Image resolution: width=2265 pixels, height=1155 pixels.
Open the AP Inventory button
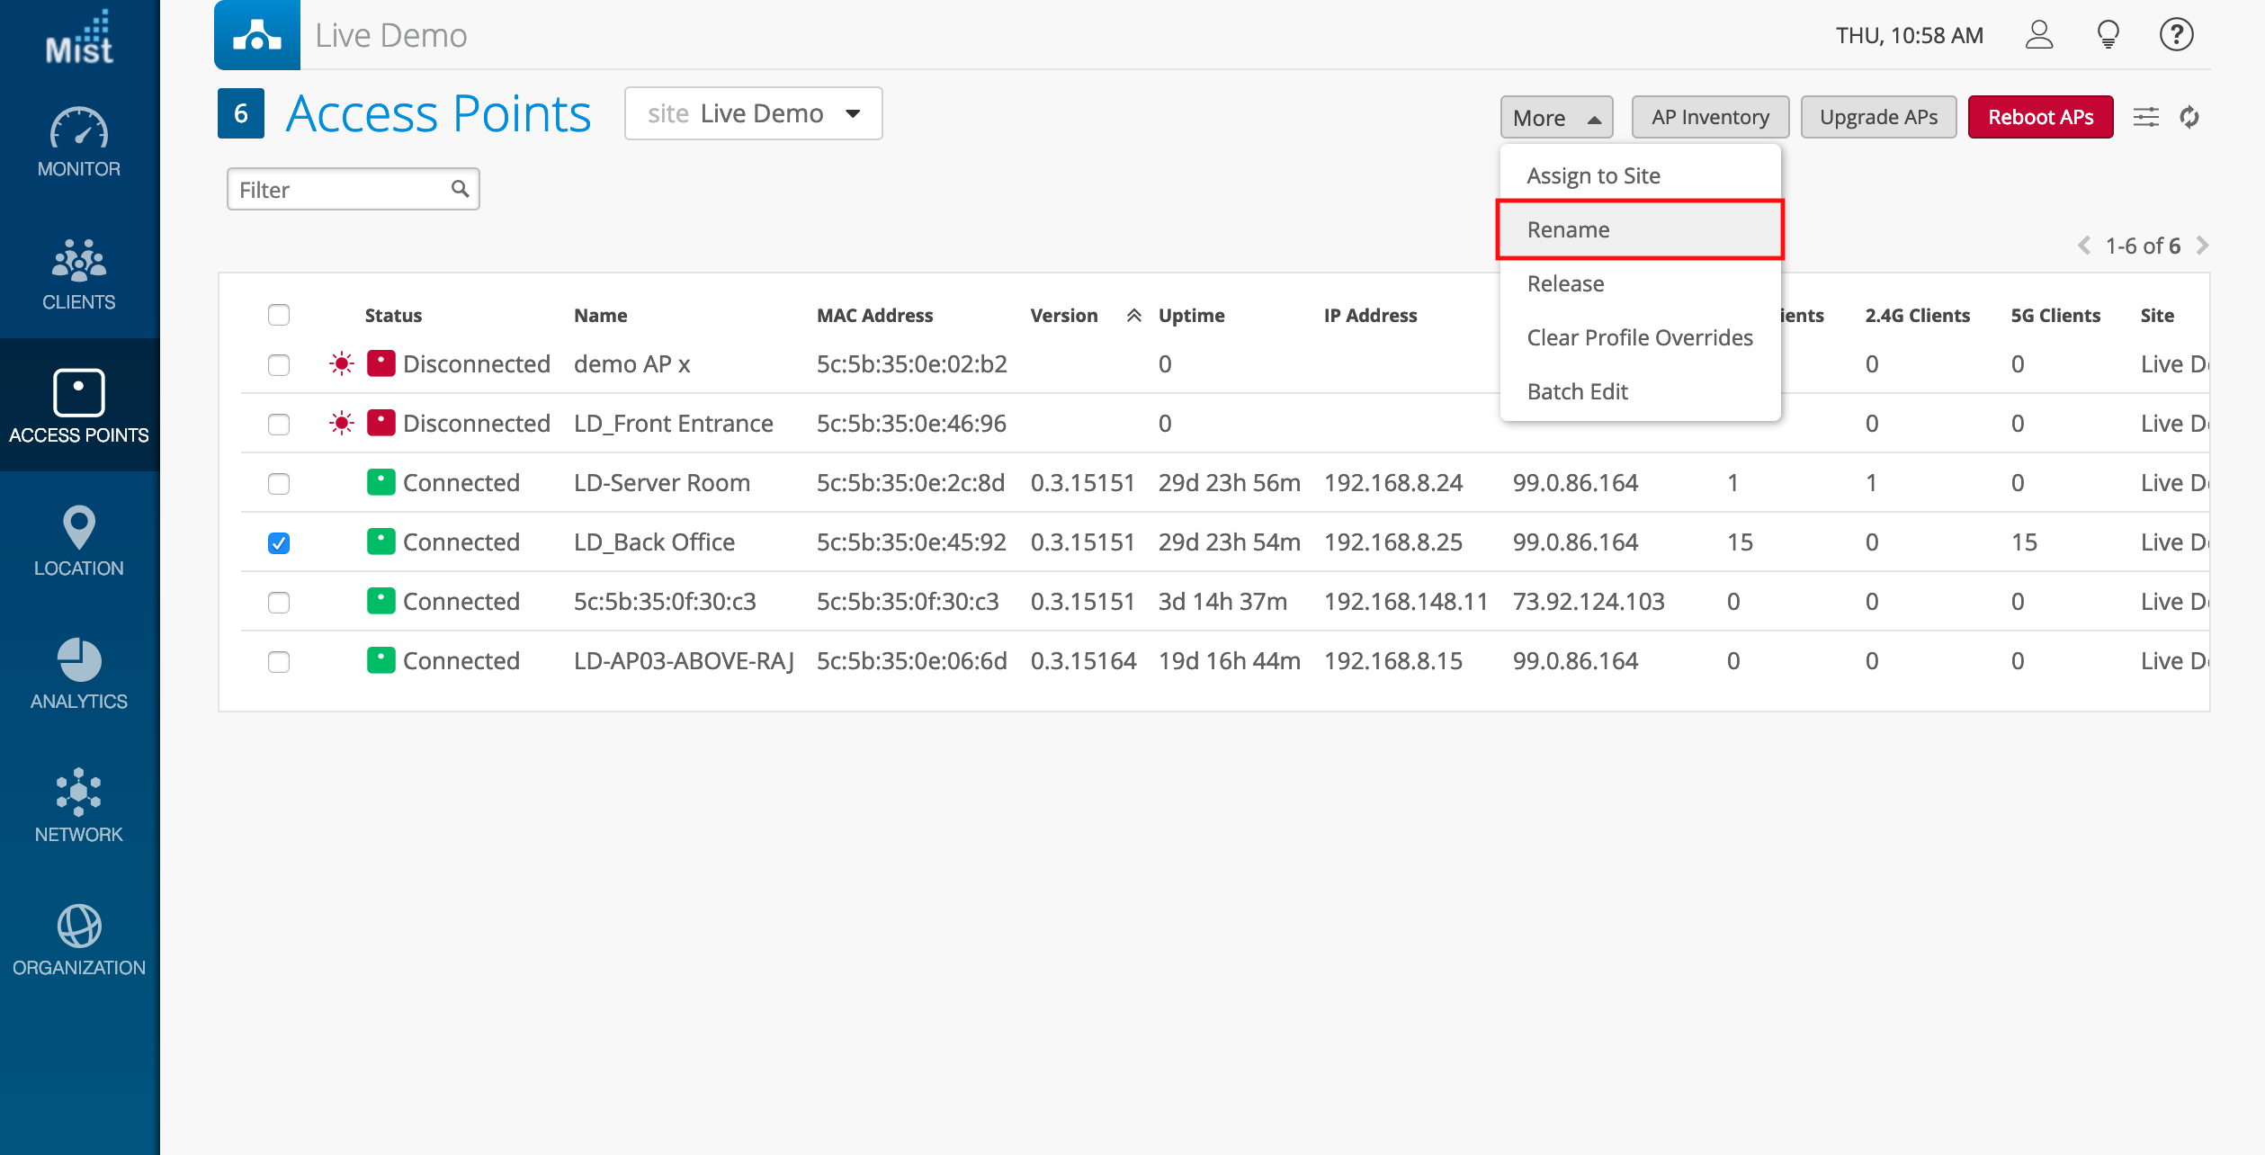tap(1709, 117)
